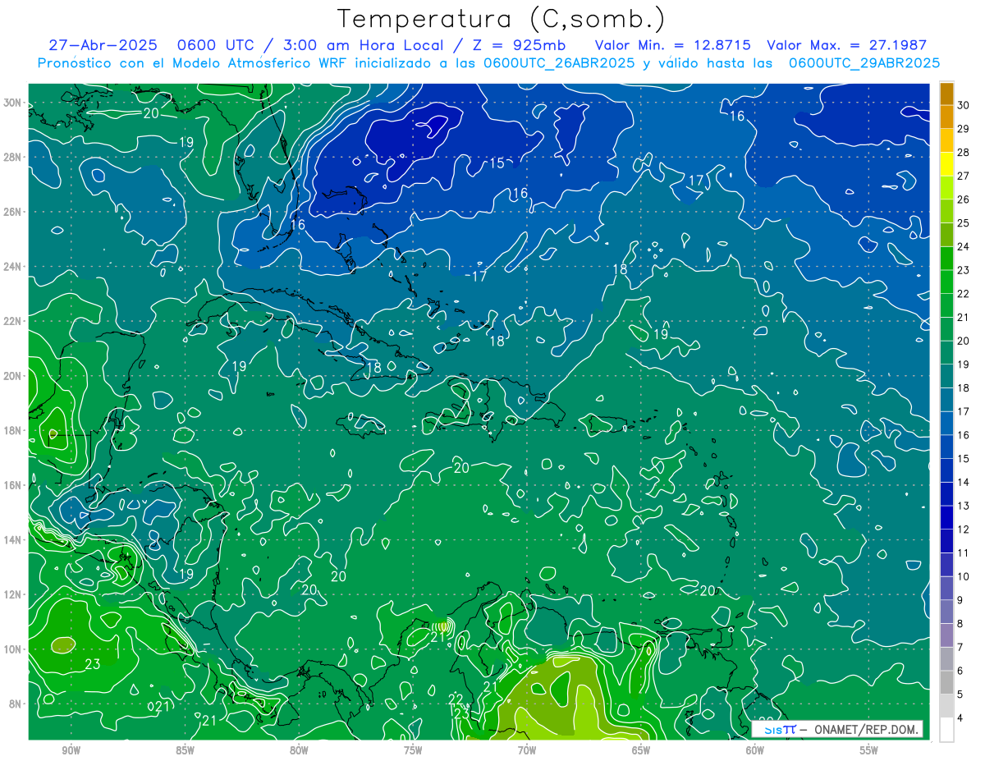Pick the dark orange swatch above 30
Viewport: 985px width, 761px height.
coord(946,94)
